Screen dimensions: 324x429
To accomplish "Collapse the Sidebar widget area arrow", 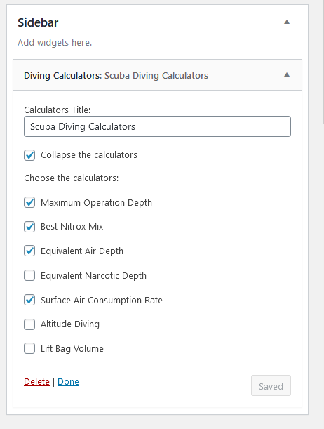I will (x=287, y=22).
